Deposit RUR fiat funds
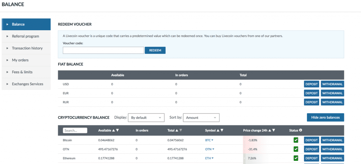 (x=312, y=102)
